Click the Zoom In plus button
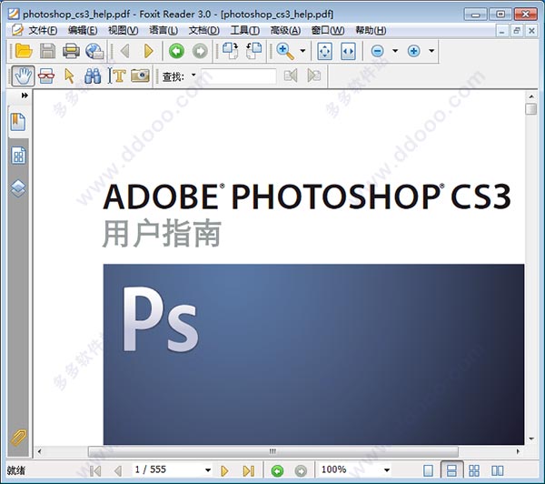Viewport: 545px width, 484px height. (413, 51)
